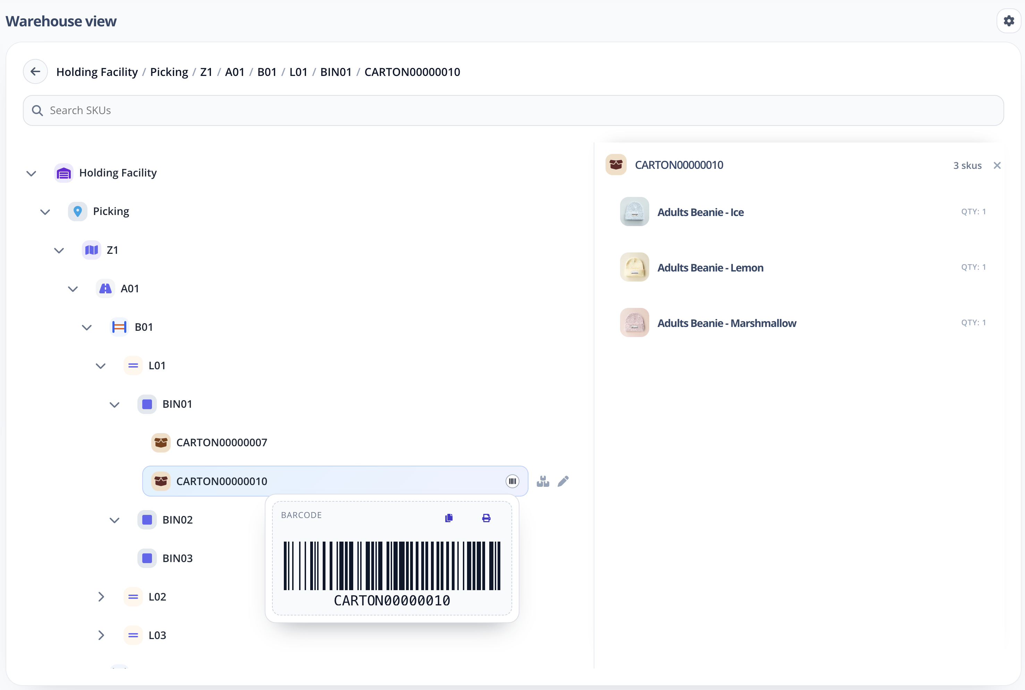Click the B01 rack icon

point(119,327)
